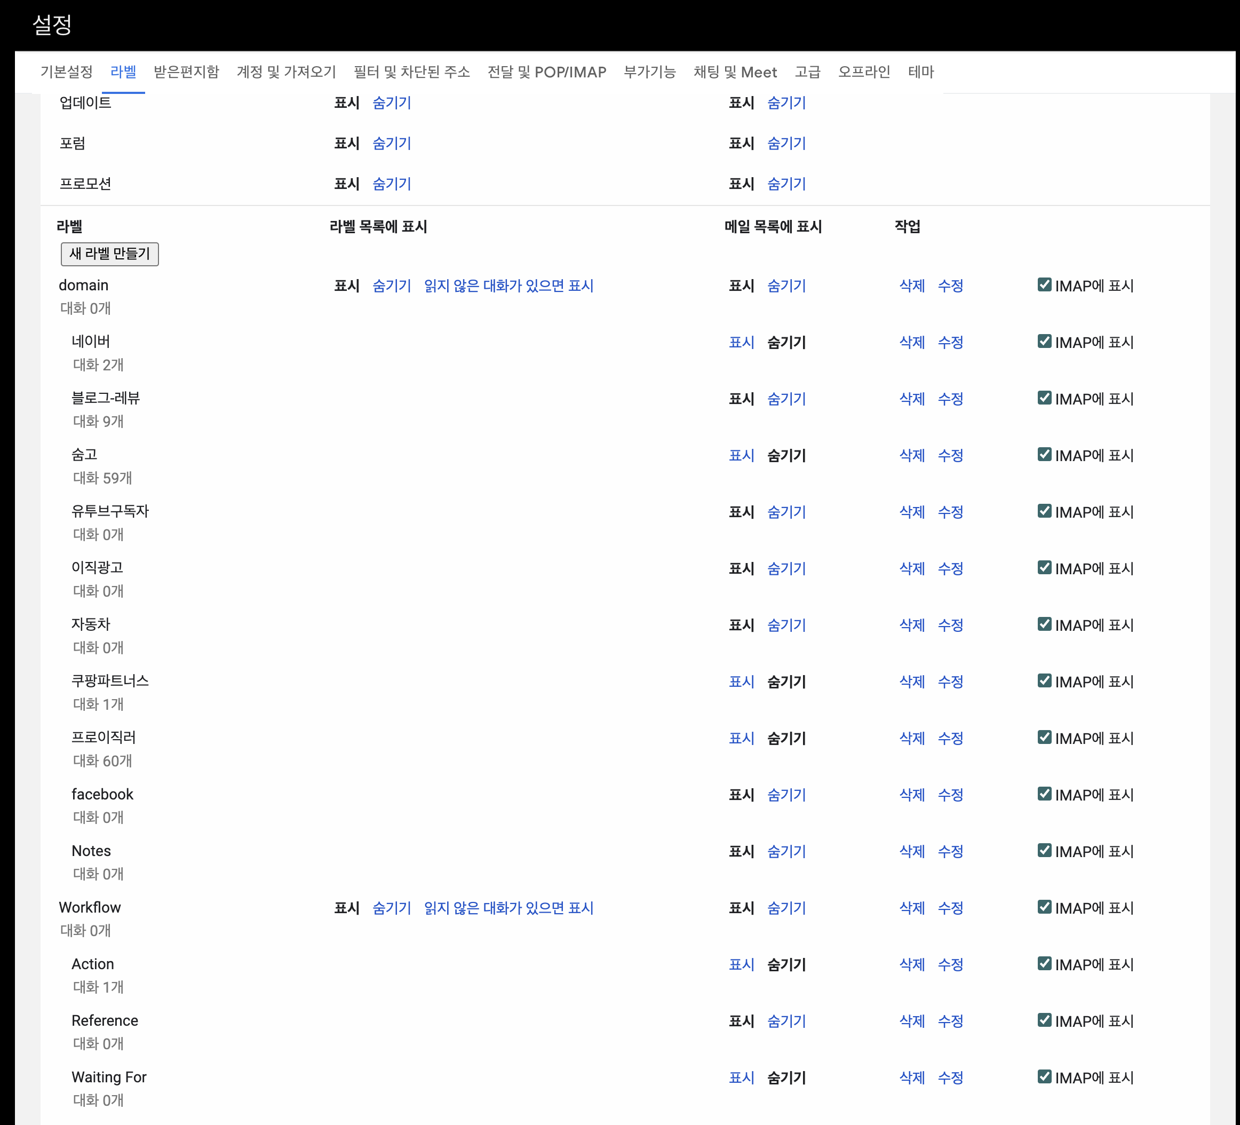Open the 필터 및 차단된 주소 tab
This screenshot has width=1240, height=1125.
tap(411, 72)
